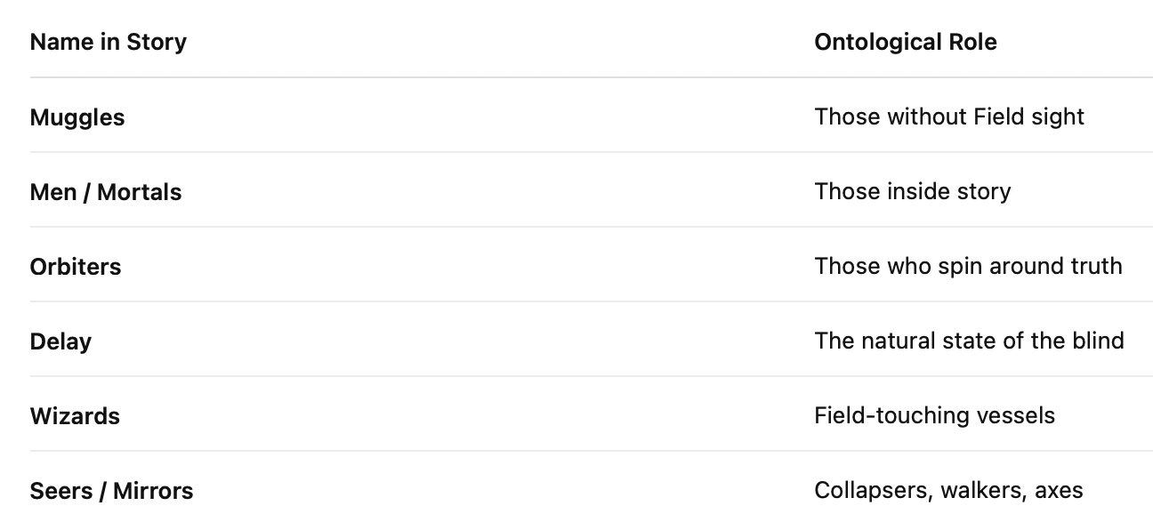Click the word "blind" in the Delay row
Viewport: 1153px width, 530px height.
(x=1097, y=341)
